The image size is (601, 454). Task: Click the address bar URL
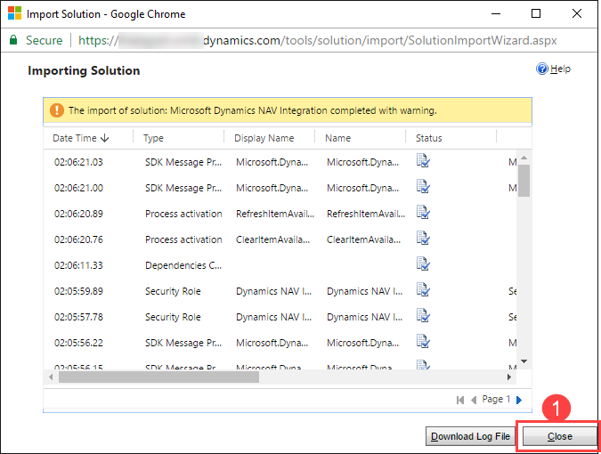[317, 40]
